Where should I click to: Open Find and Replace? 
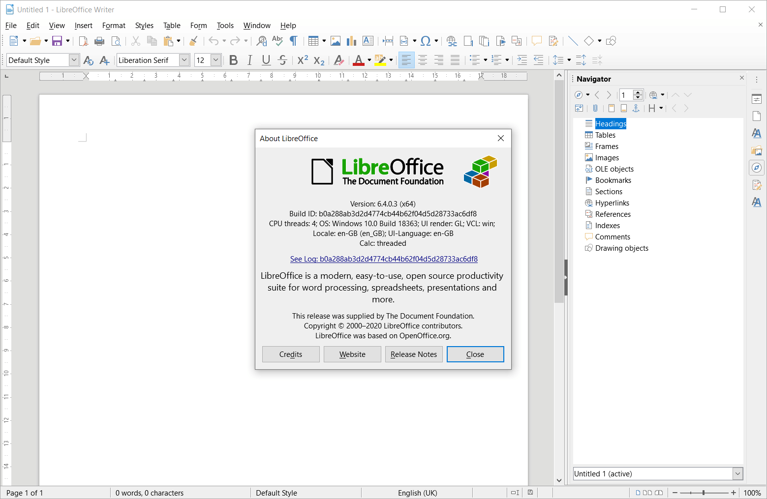point(262,41)
